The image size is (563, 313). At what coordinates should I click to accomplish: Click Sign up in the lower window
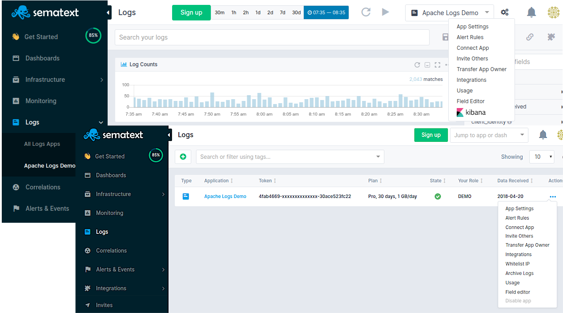[x=431, y=135]
